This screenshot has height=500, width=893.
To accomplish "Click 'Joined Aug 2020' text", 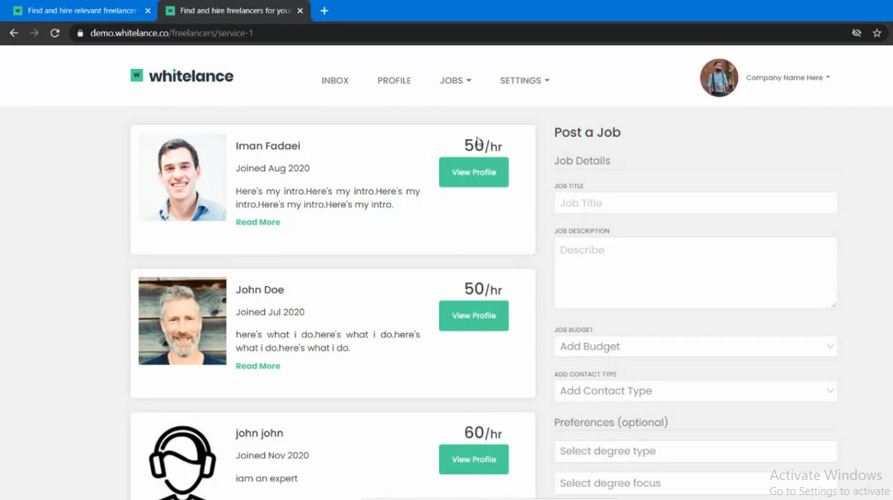I will click(x=273, y=169).
